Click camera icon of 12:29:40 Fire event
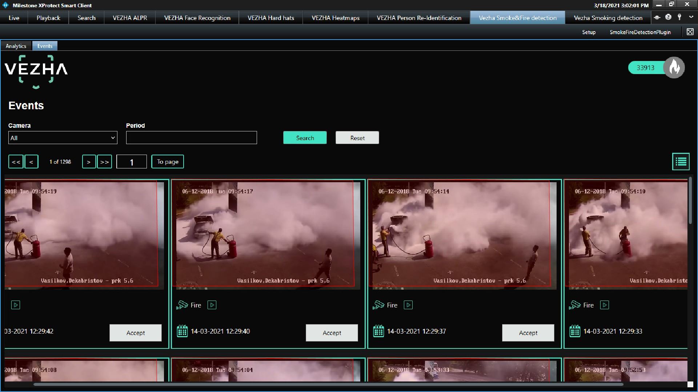The width and height of the screenshot is (698, 392). 182,305
